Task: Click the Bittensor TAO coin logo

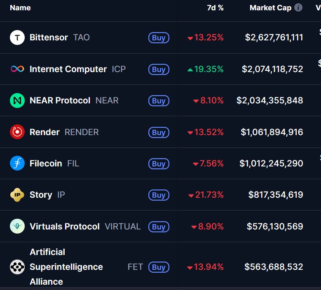Action: pyautogui.click(x=17, y=37)
